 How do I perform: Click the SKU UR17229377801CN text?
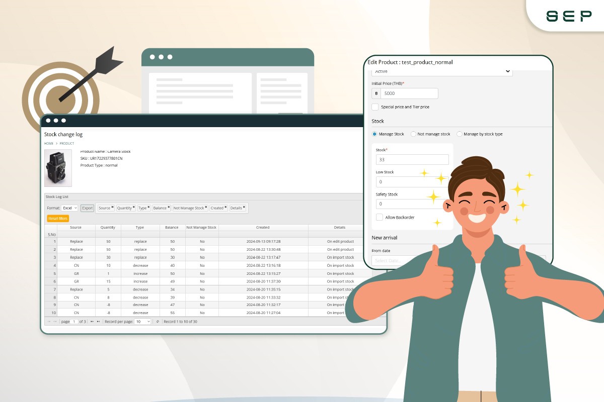coord(101,158)
